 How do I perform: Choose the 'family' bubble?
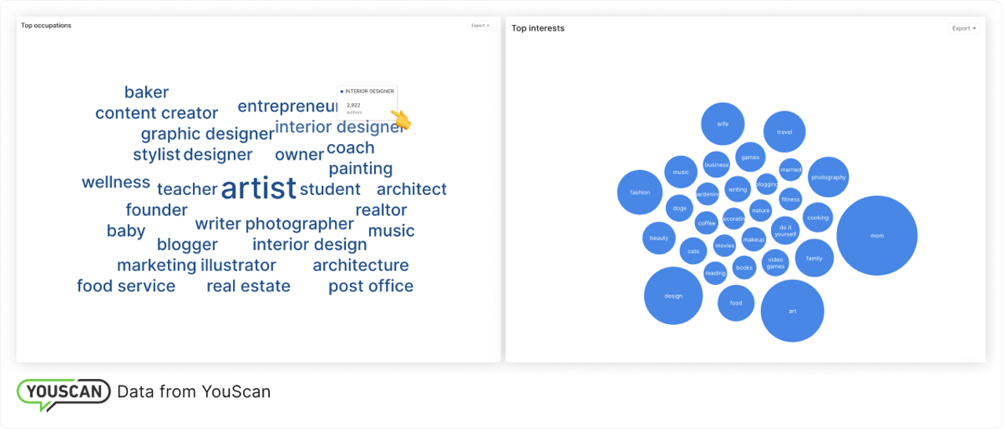[x=814, y=258]
